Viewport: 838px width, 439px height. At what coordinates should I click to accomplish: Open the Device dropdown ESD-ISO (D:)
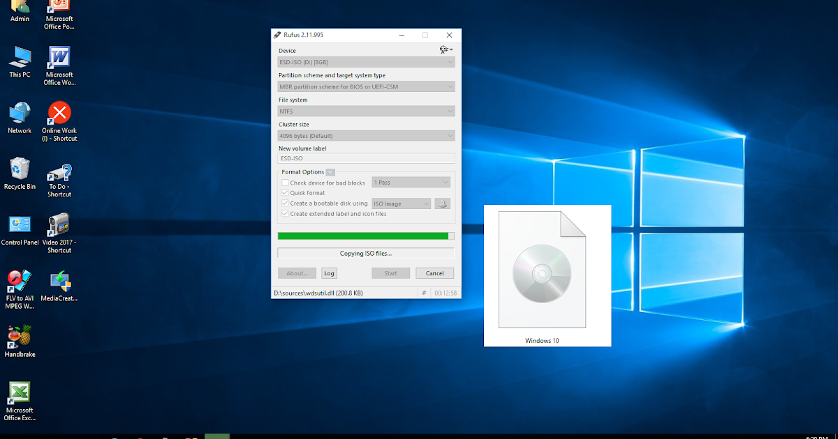click(x=366, y=62)
